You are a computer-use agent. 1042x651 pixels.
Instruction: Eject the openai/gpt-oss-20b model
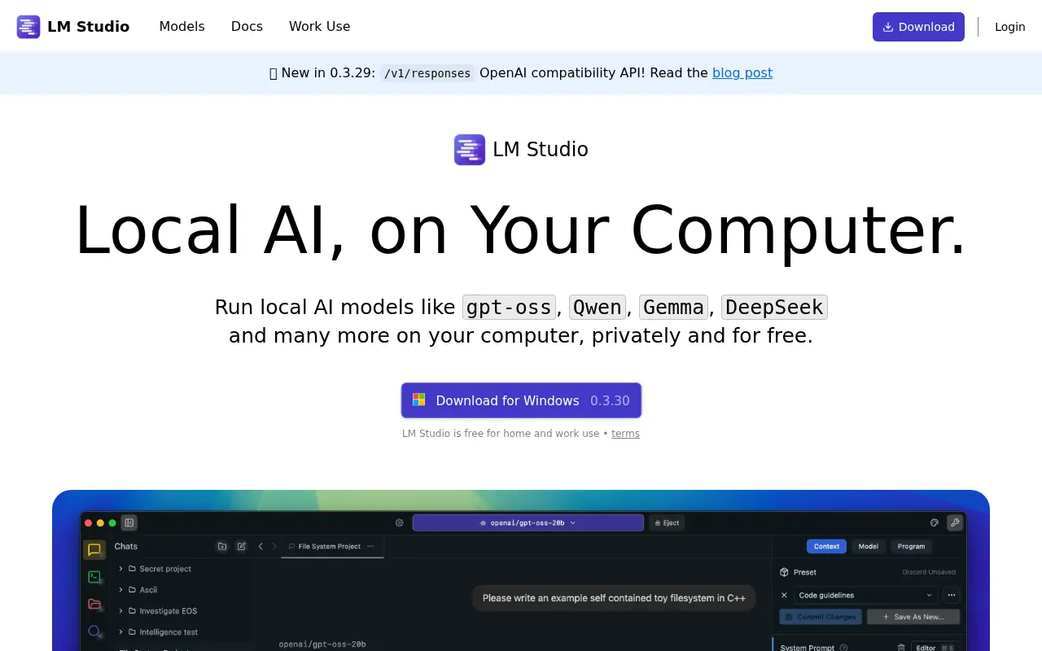[x=667, y=522]
